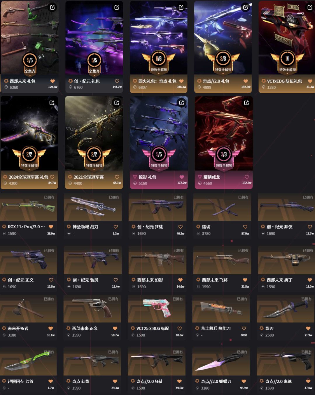Share the 掠影 礼包 bundle
315x395 pixels.
pyautogui.click(x=181, y=103)
